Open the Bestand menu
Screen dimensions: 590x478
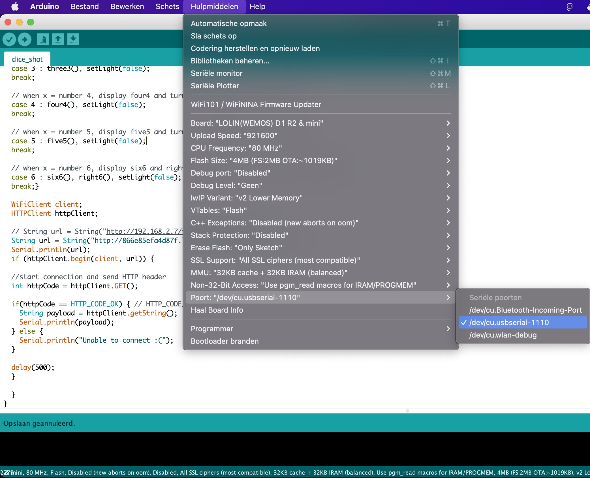85,7
